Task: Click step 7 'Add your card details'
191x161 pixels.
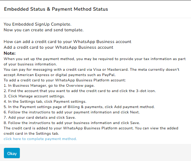Action: pos(40,118)
